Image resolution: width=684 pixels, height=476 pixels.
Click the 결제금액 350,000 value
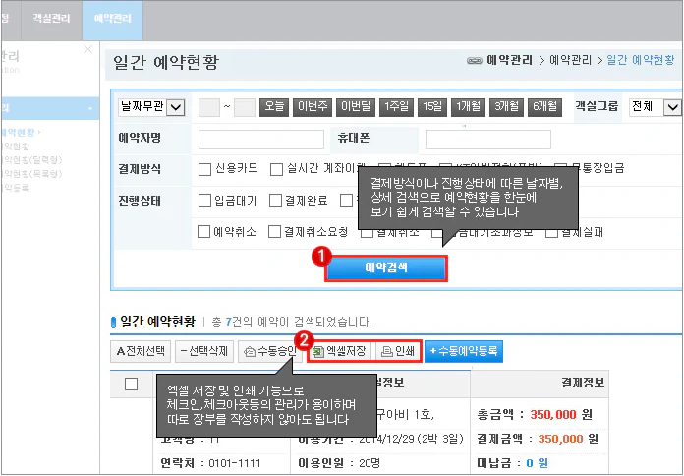pyautogui.click(x=561, y=439)
